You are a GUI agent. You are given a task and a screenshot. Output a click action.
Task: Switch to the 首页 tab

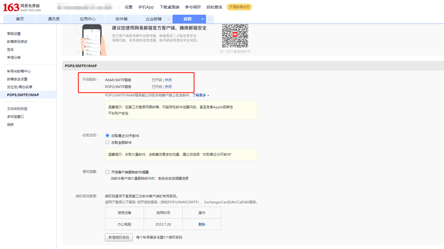click(x=20, y=19)
